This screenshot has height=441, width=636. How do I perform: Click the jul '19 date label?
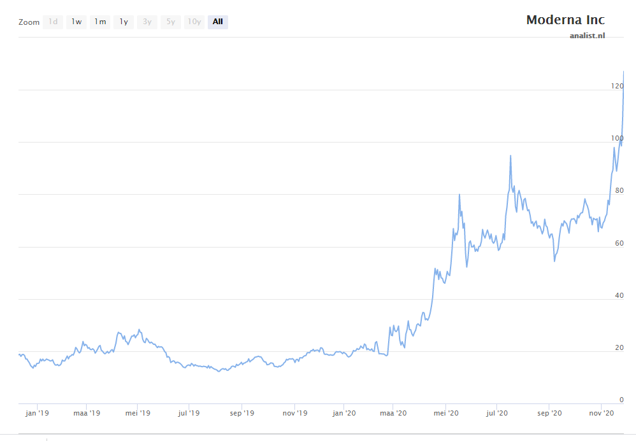click(189, 413)
